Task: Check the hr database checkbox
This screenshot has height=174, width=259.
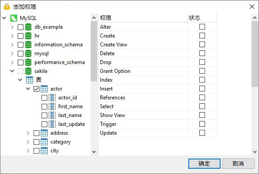Action: [20, 36]
